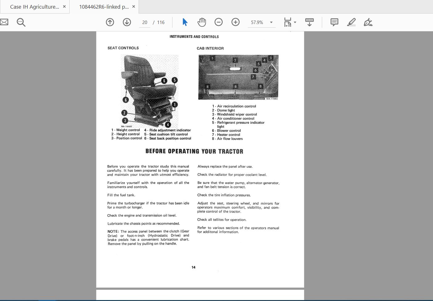Click the email envelope icon

point(4,22)
